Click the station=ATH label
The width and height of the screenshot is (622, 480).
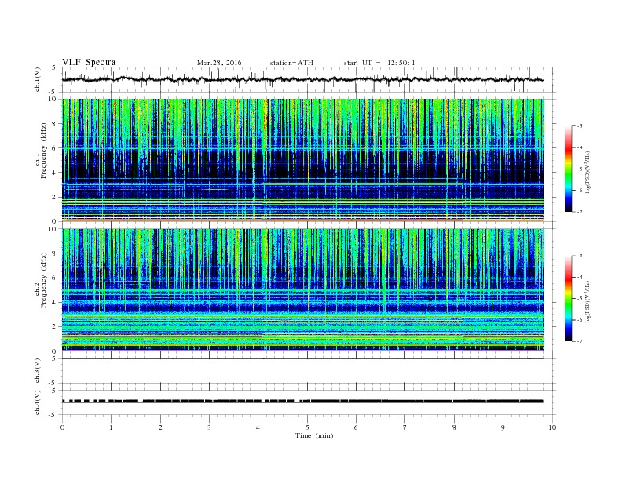[x=291, y=63]
